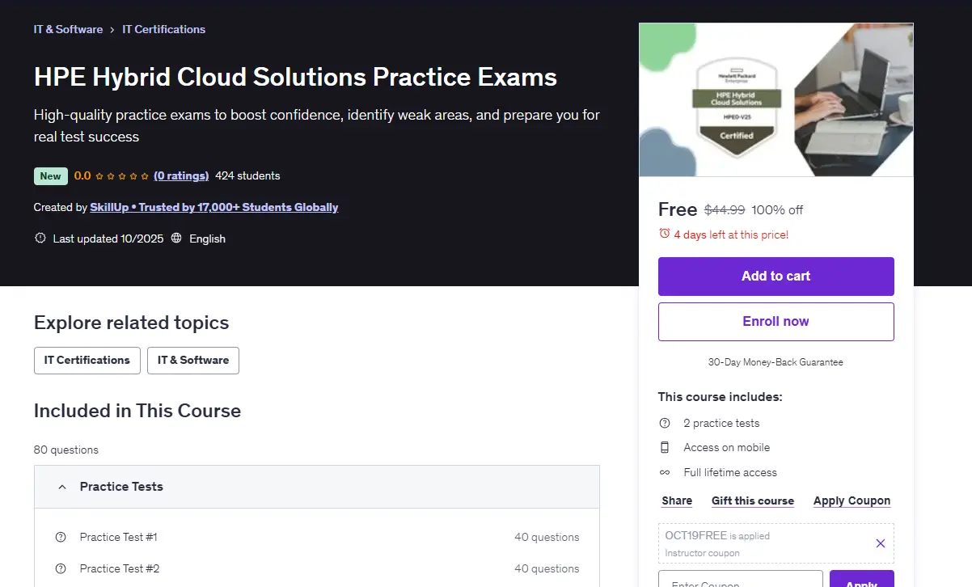The height and width of the screenshot is (587, 972).
Task: Click Add to cart
Action: (776, 277)
